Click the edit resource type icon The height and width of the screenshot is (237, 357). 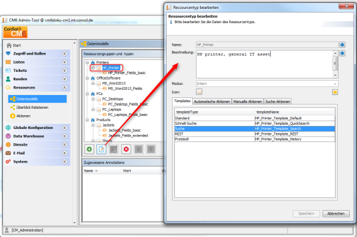102,149
